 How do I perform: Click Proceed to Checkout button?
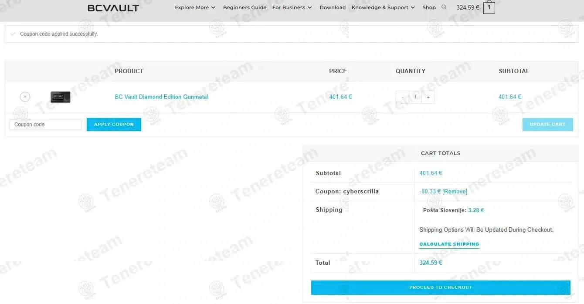tap(441, 287)
